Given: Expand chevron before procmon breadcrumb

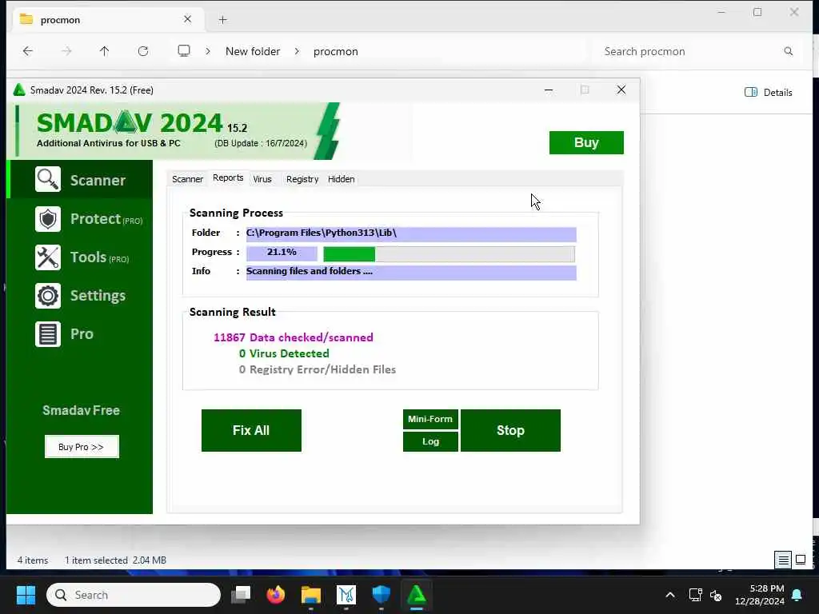Looking at the screenshot, I should (297, 51).
